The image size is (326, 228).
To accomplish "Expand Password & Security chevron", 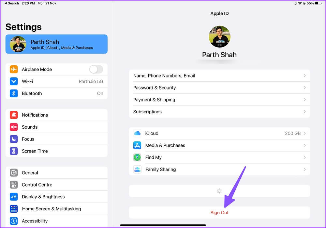I will click(x=304, y=88).
